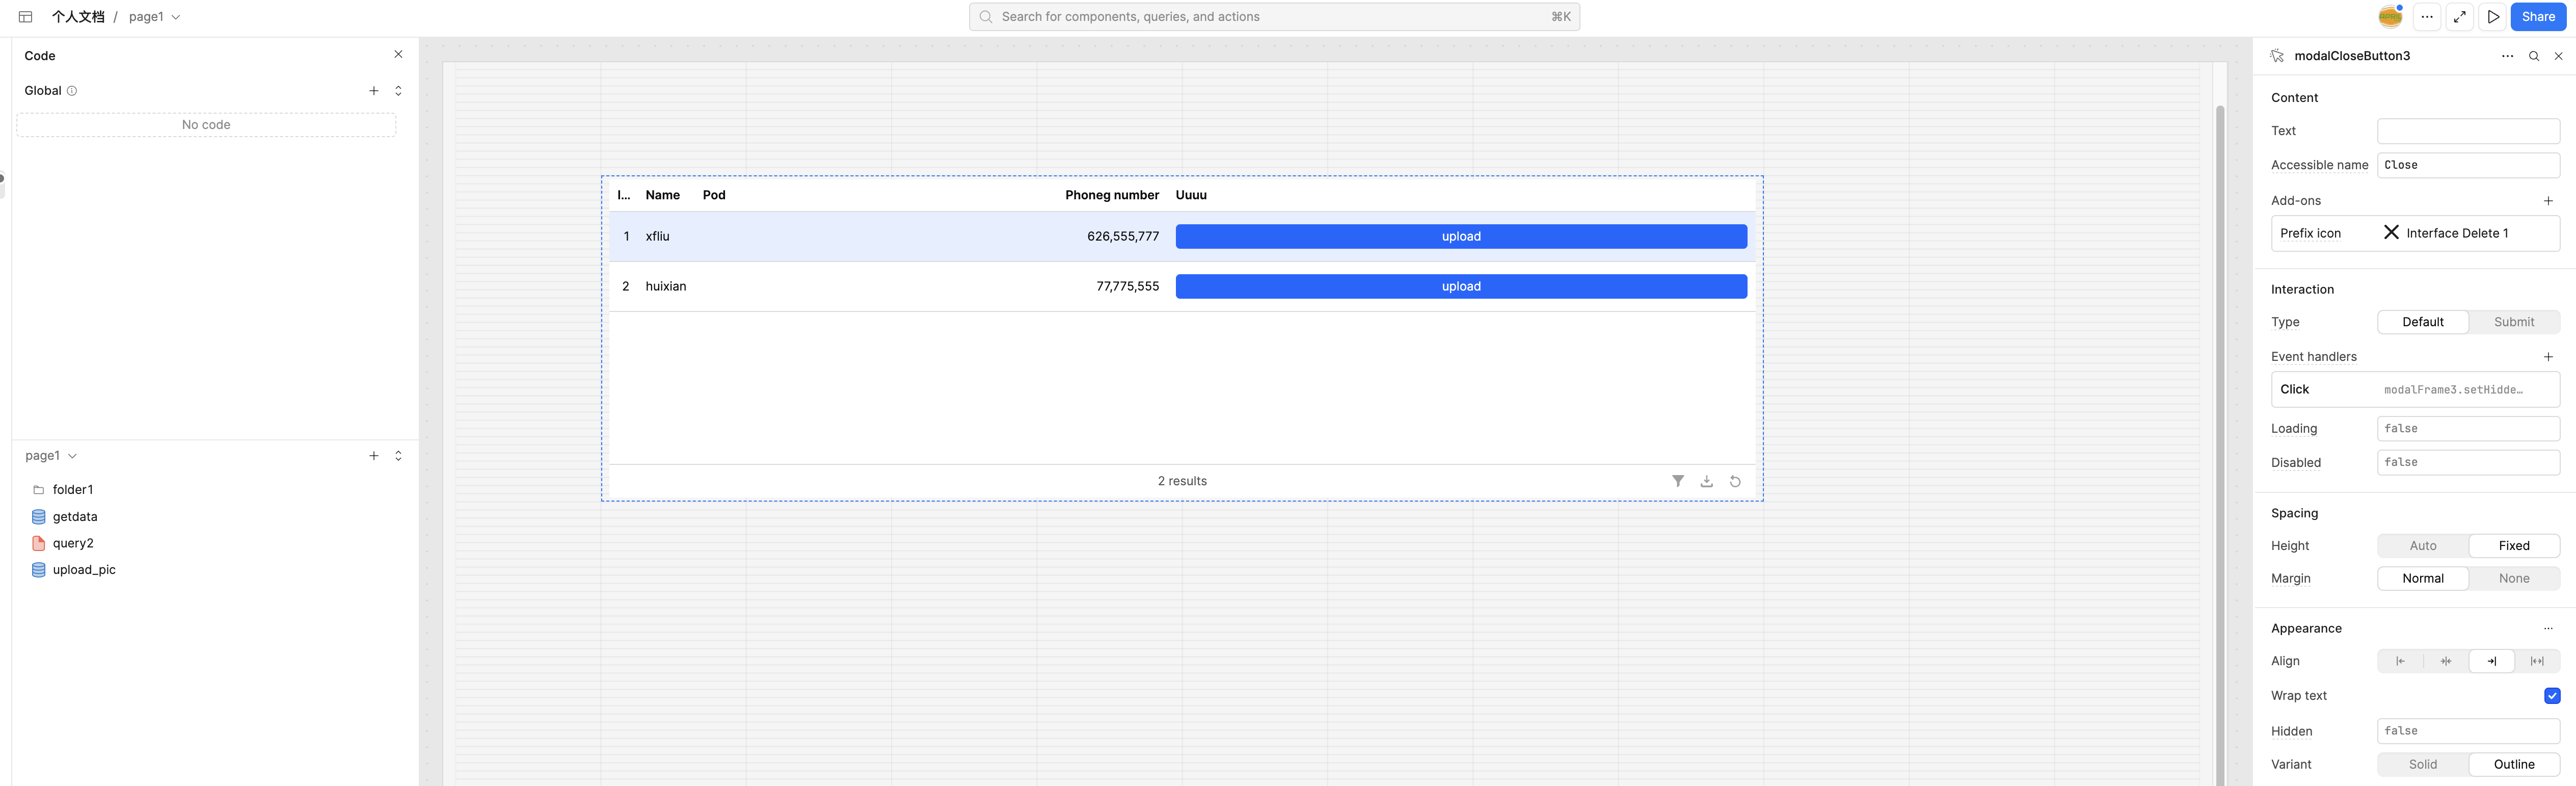The image size is (2576, 786).
Task: Focus the component search field
Action: tap(1274, 17)
